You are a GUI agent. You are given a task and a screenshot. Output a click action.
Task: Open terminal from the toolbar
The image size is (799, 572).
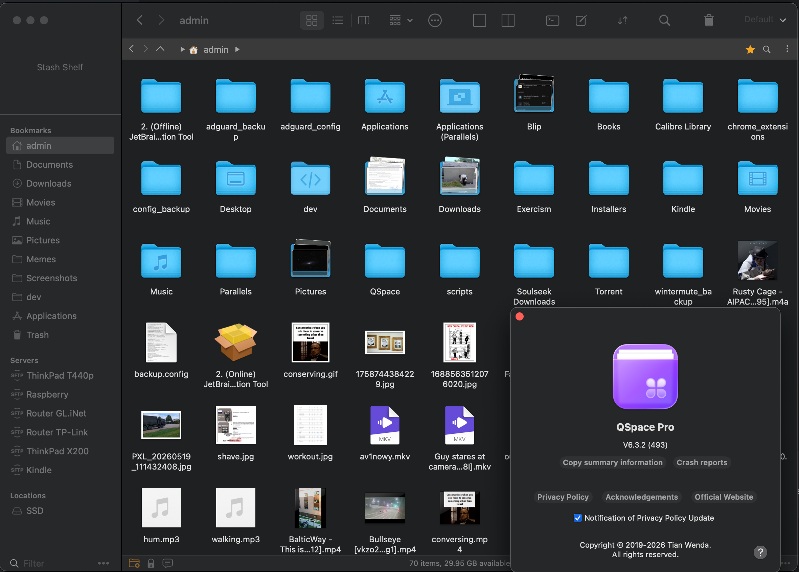(552, 20)
